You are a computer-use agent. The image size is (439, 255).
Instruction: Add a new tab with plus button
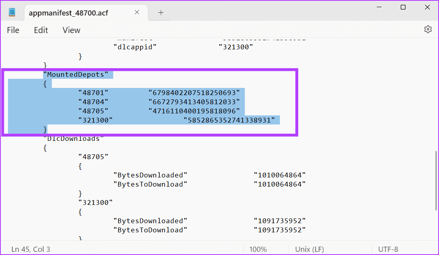click(x=161, y=13)
